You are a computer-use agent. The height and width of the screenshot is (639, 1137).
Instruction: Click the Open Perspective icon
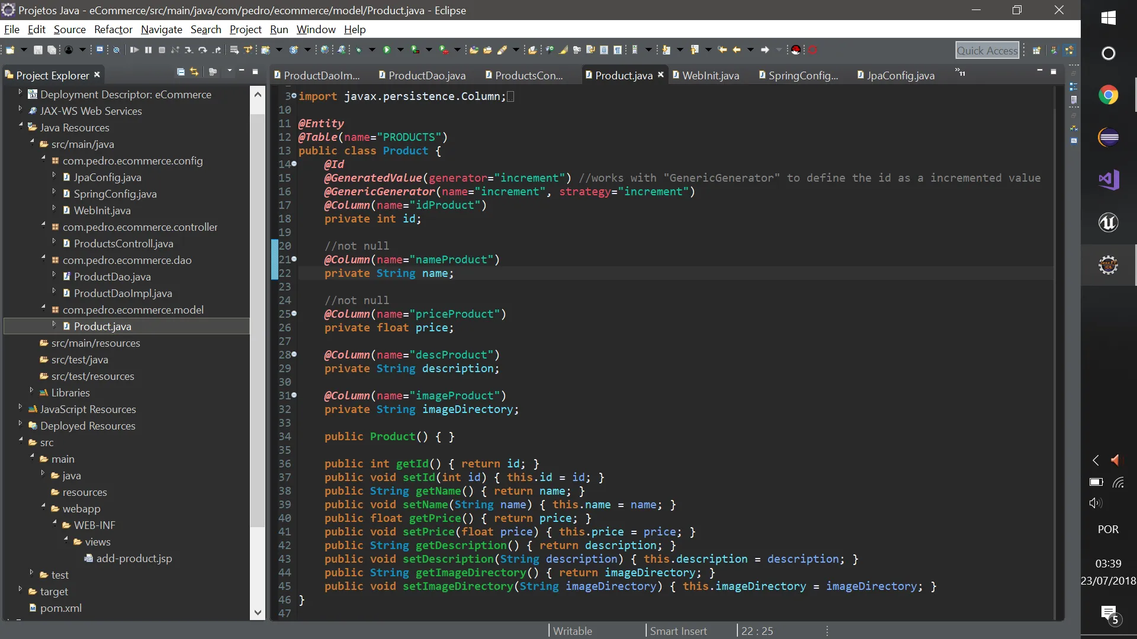pyautogui.click(x=1037, y=50)
